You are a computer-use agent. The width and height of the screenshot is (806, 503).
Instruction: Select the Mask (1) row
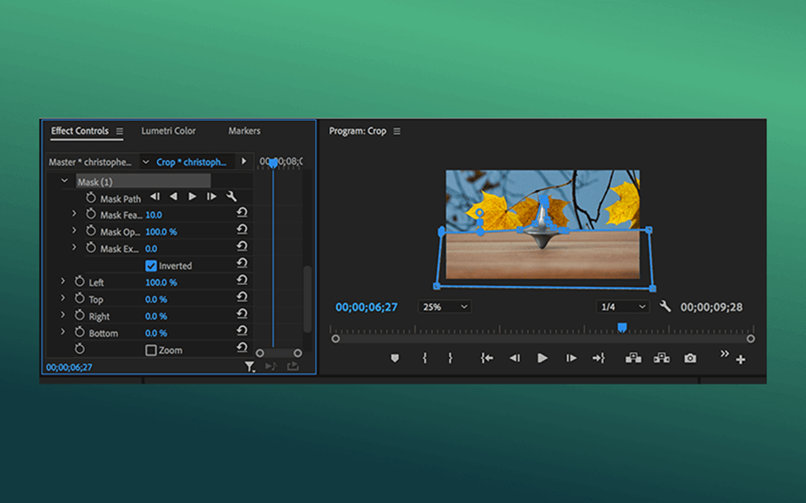[143, 182]
